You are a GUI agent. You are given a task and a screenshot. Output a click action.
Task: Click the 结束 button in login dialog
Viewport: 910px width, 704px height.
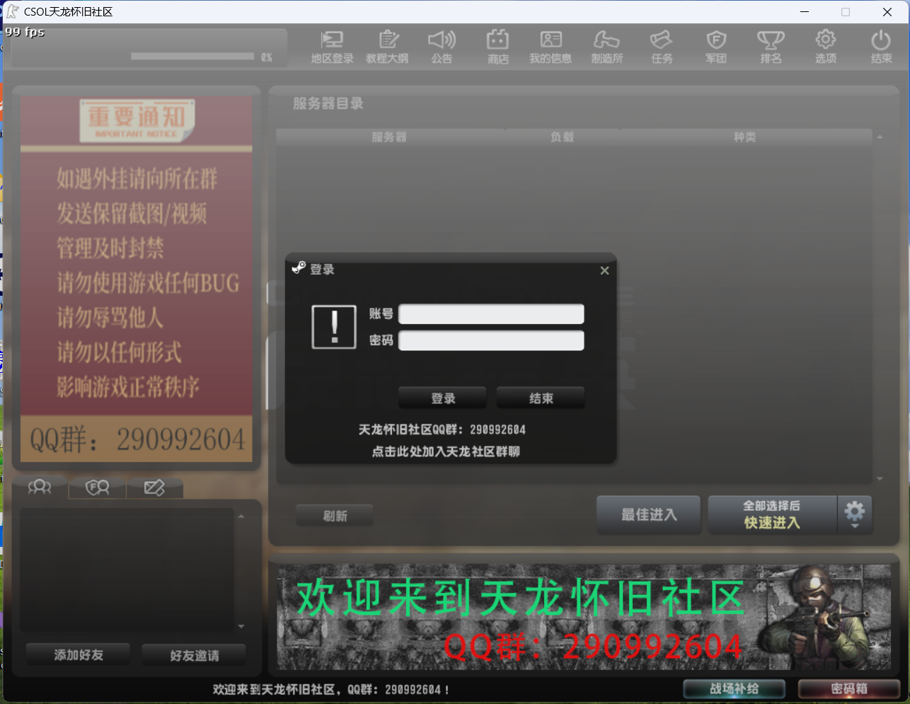(x=541, y=398)
